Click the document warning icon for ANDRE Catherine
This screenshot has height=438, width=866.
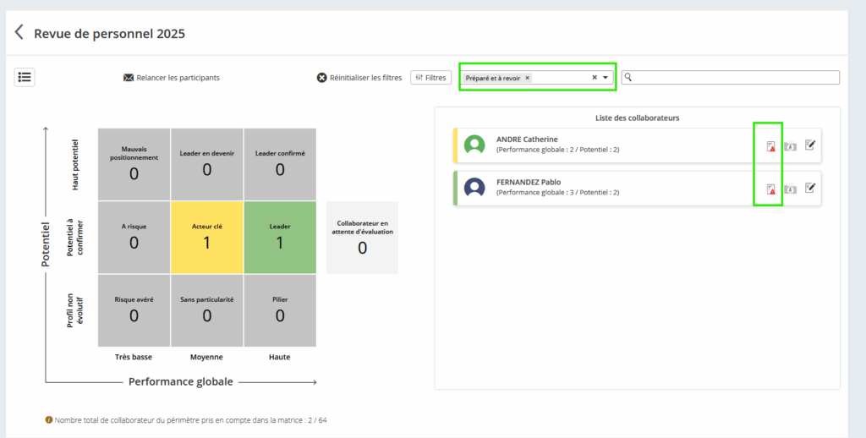pos(770,146)
